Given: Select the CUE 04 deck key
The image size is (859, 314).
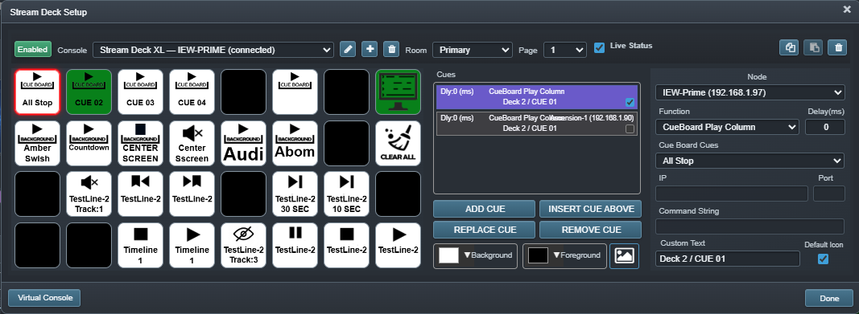Looking at the screenshot, I should 192,92.
